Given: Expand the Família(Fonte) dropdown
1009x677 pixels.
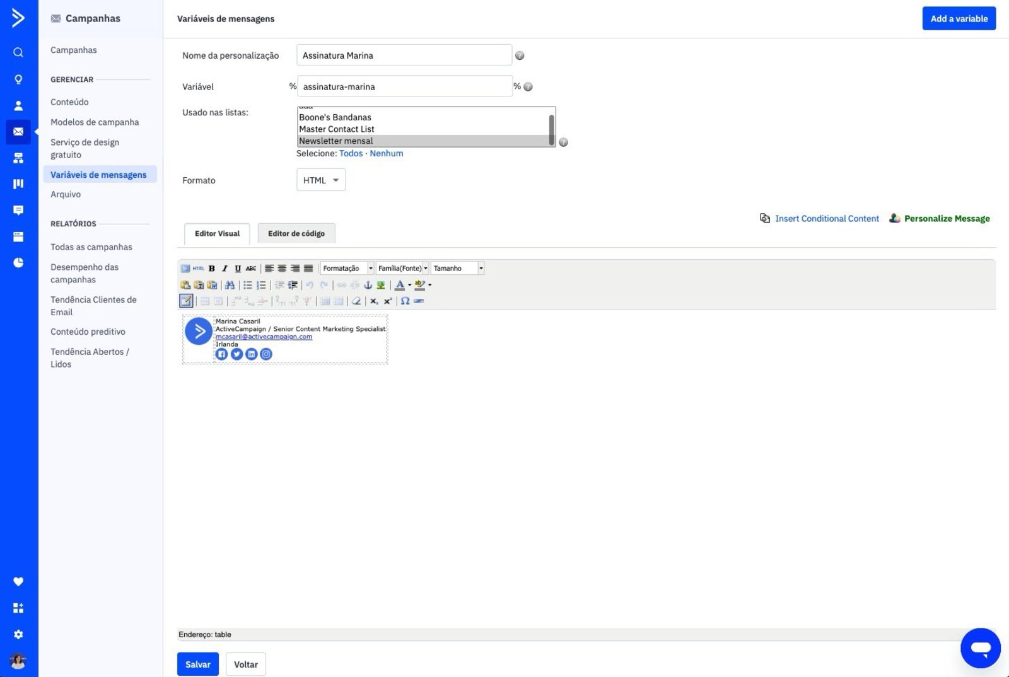Looking at the screenshot, I should [402, 268].
